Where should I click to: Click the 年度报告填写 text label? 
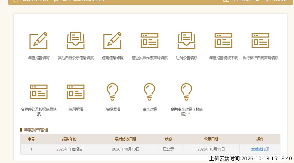click(x=39, y=58)
